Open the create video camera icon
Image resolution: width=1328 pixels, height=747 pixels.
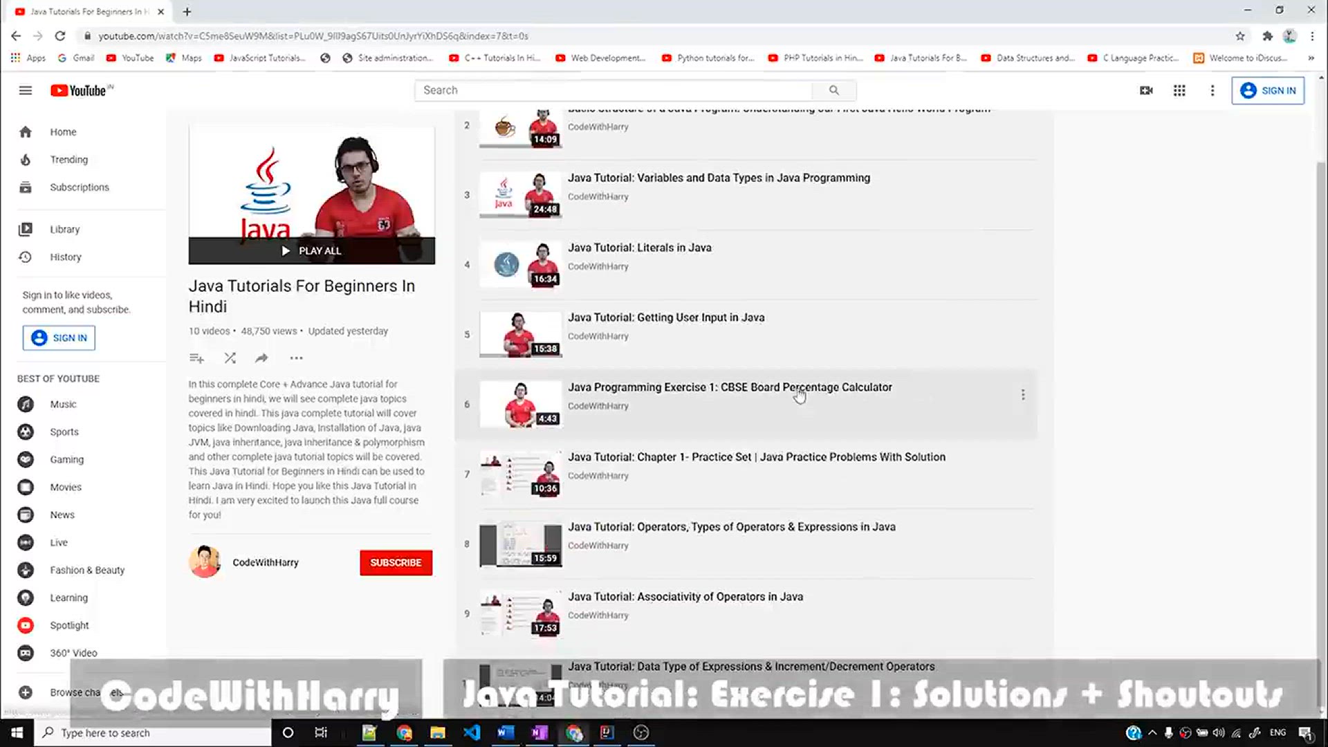[x=1146, y=91]
